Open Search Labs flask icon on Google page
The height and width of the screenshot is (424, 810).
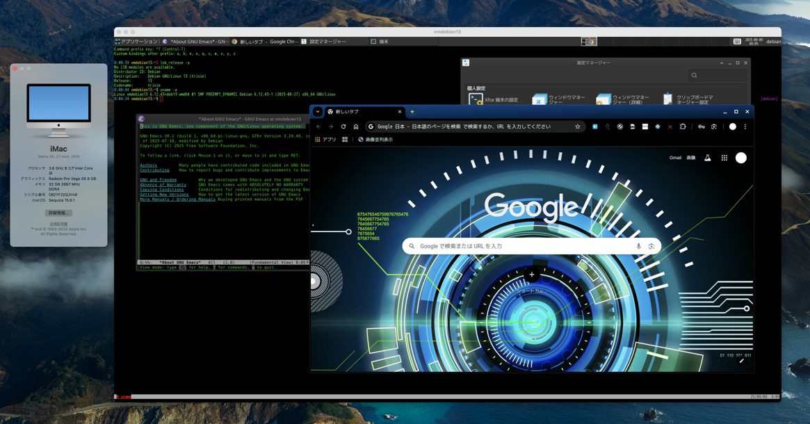pos(708,158)
